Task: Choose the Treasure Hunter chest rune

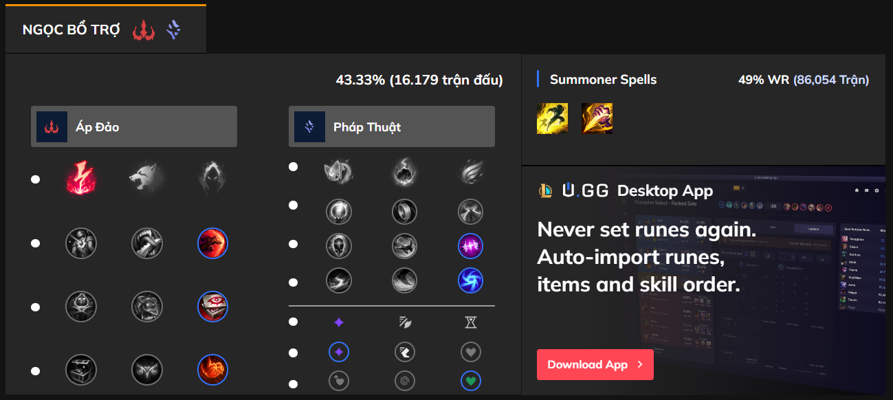Action: pos(81,370)
